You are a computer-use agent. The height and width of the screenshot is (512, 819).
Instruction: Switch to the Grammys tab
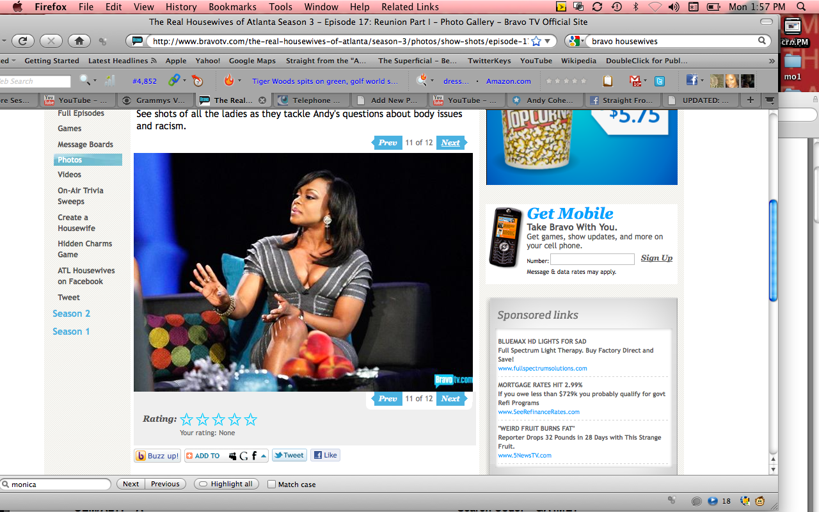[x=155, y=100]
